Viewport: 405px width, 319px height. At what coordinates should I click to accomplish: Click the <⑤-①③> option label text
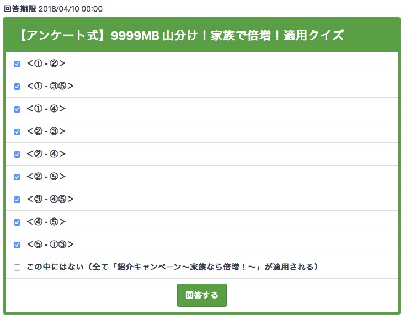50,244
